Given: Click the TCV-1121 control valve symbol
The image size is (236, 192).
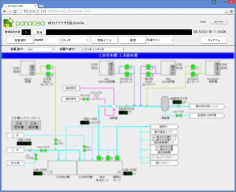Looking at the screenshot, I should click(97, 97).
